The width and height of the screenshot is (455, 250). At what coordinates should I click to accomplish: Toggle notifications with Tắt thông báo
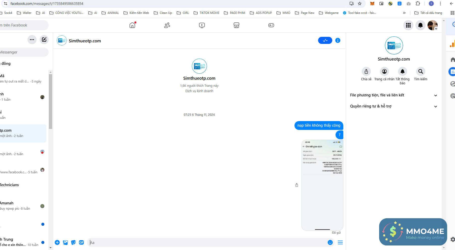click(403, 72)
